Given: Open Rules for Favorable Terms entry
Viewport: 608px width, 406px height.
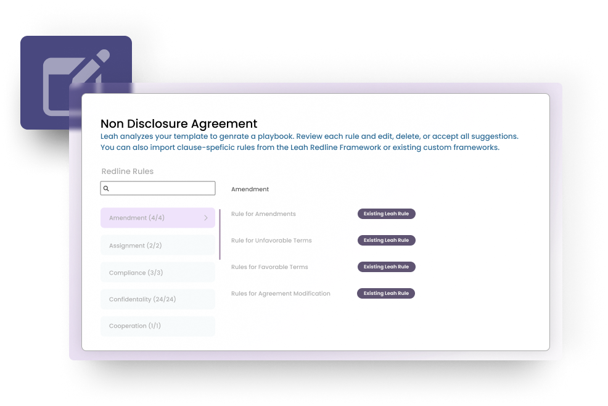Looking at the screenshot, I should [x=269, y=267].
